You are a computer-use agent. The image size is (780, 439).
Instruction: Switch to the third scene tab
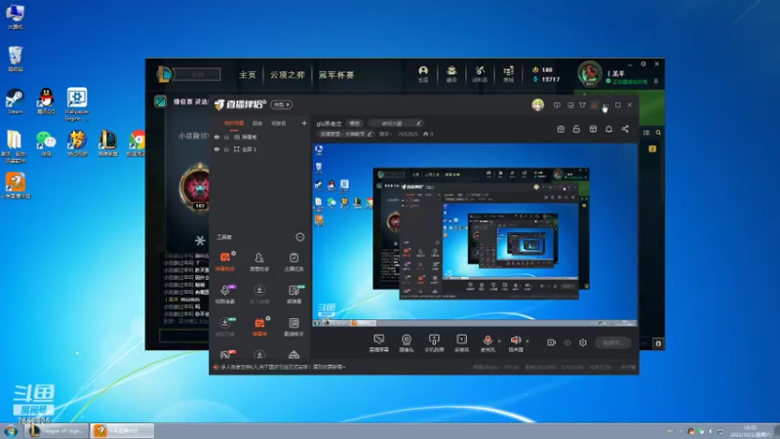pos(279,123)
